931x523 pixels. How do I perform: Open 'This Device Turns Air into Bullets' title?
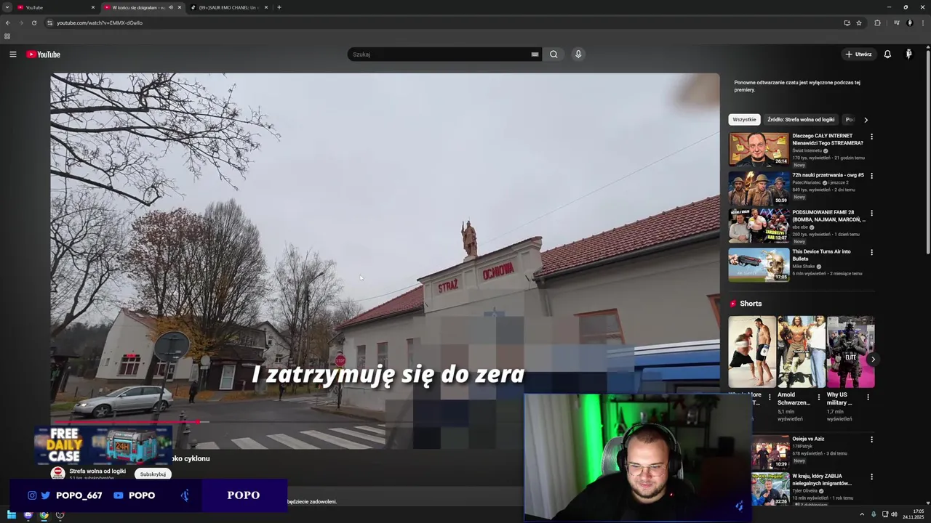[x=822, y=255]
